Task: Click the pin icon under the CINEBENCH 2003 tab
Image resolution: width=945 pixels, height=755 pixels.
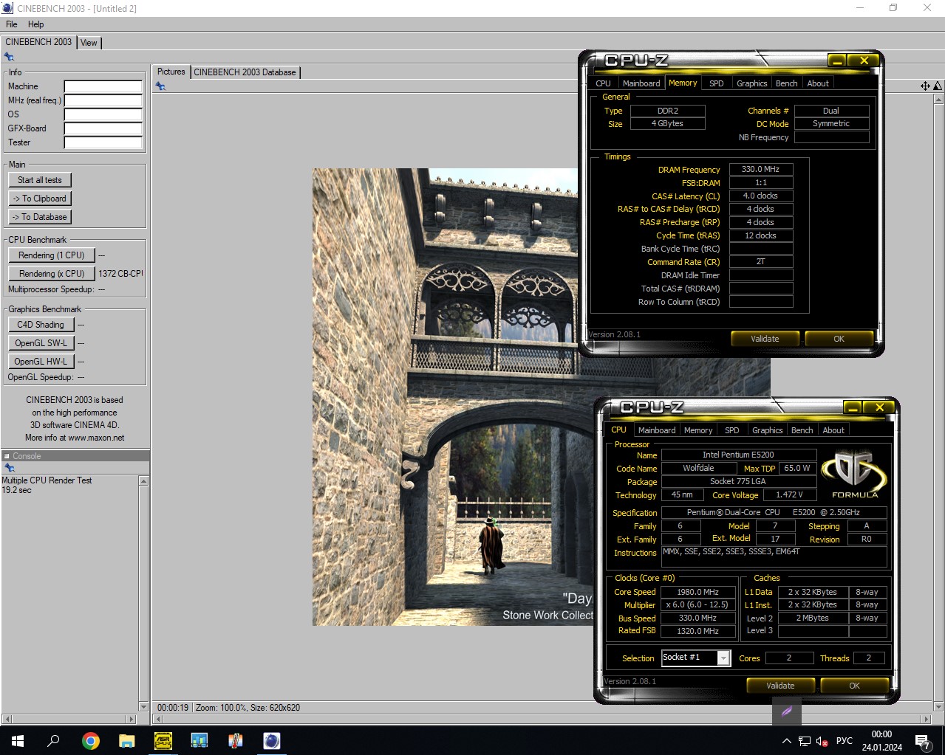Action: click(x=9, y=57)
